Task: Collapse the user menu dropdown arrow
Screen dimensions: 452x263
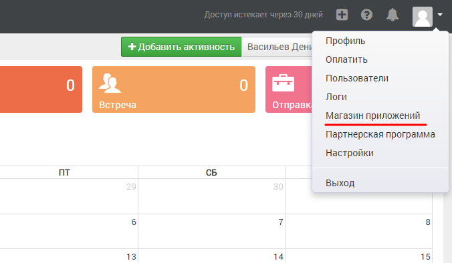Action: [x=440, y=15]
